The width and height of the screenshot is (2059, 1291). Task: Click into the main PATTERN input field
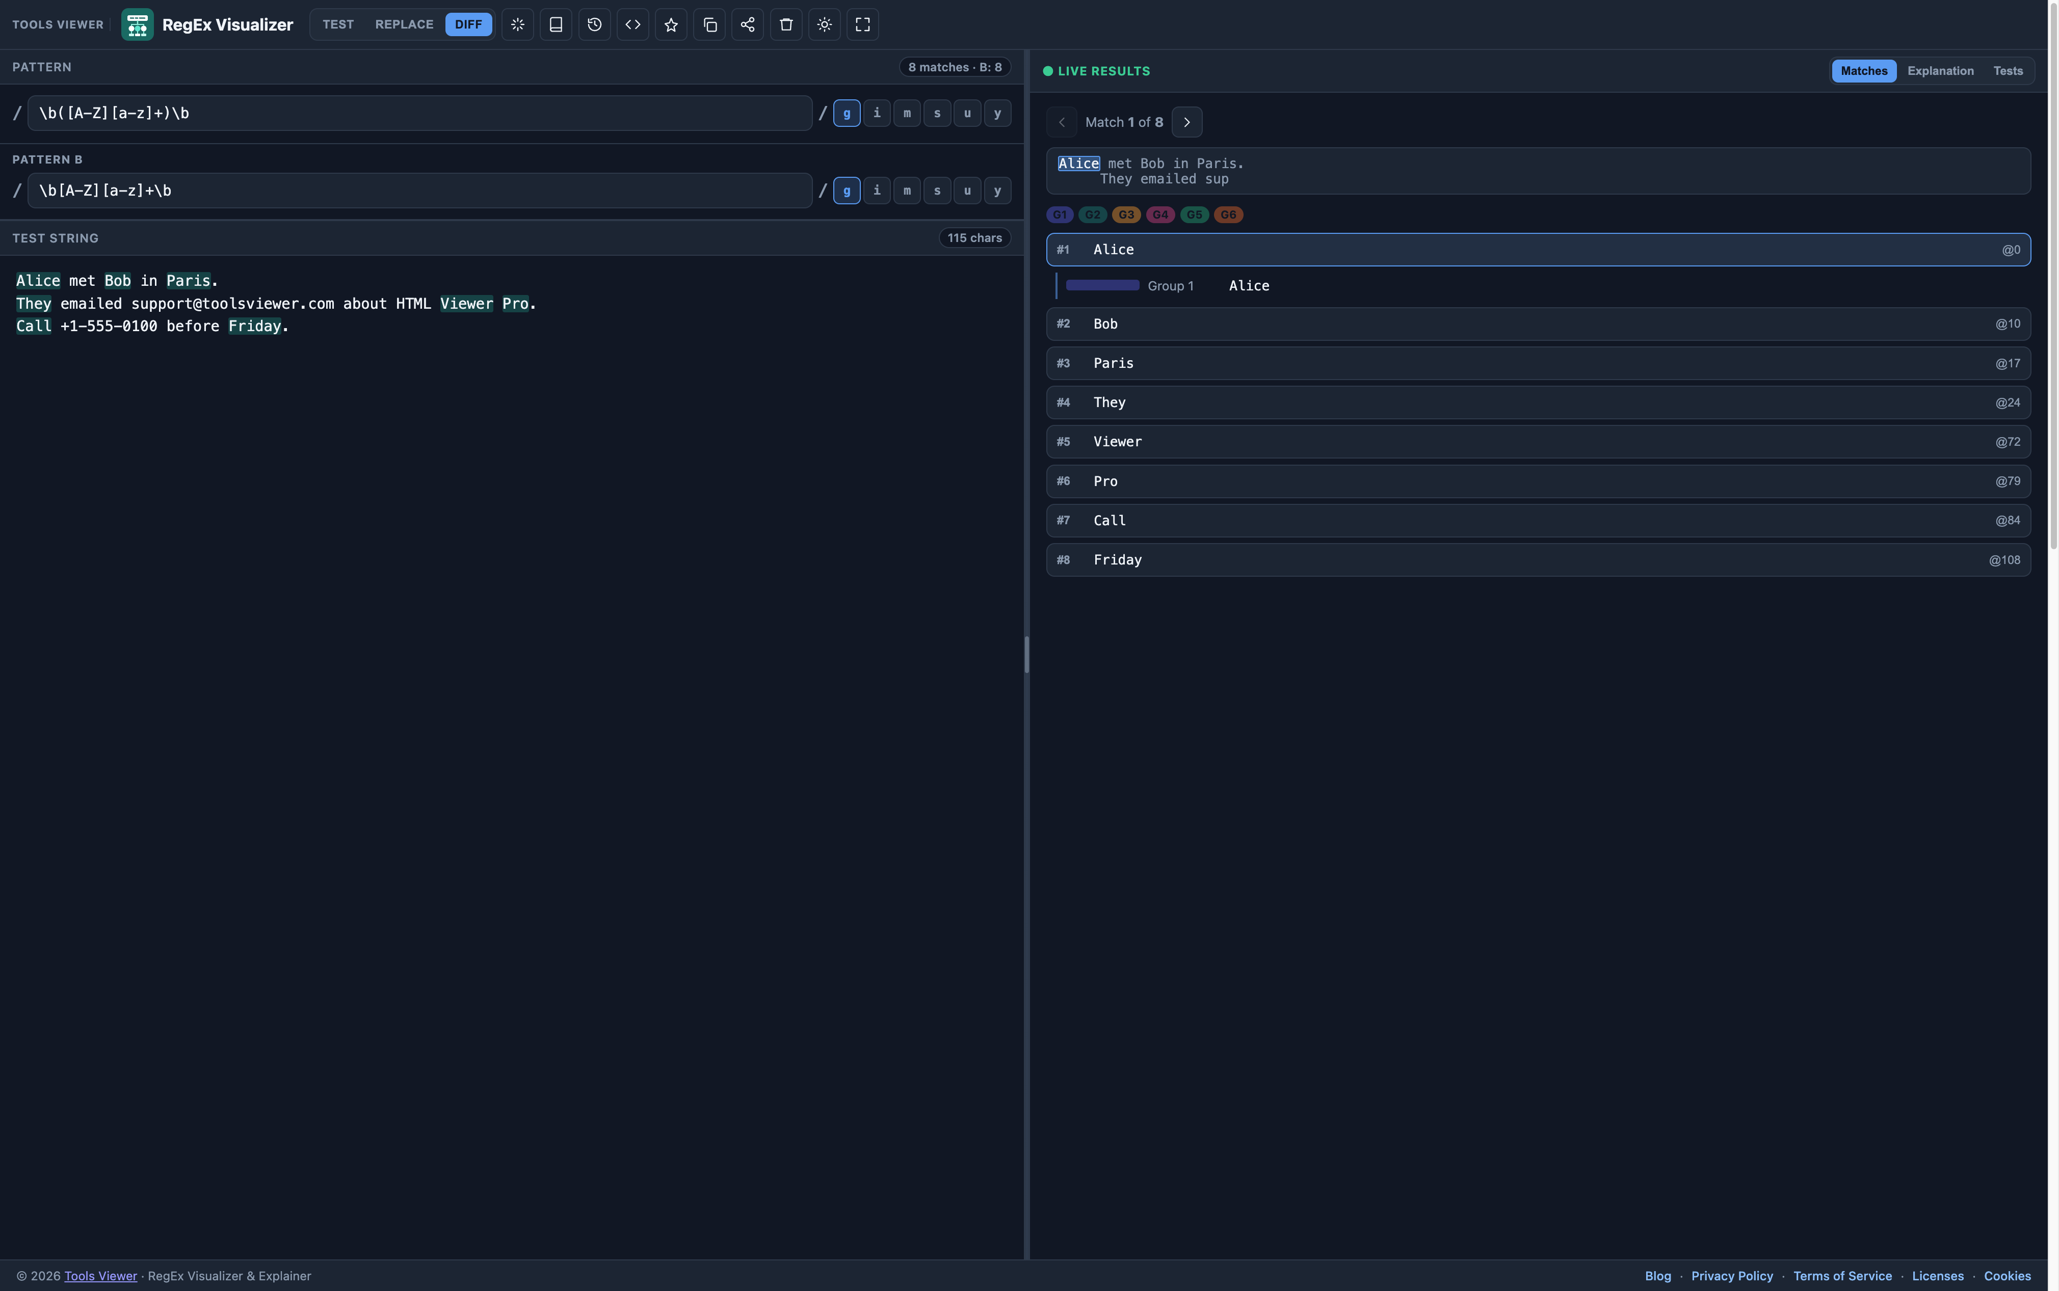point(419,113)
